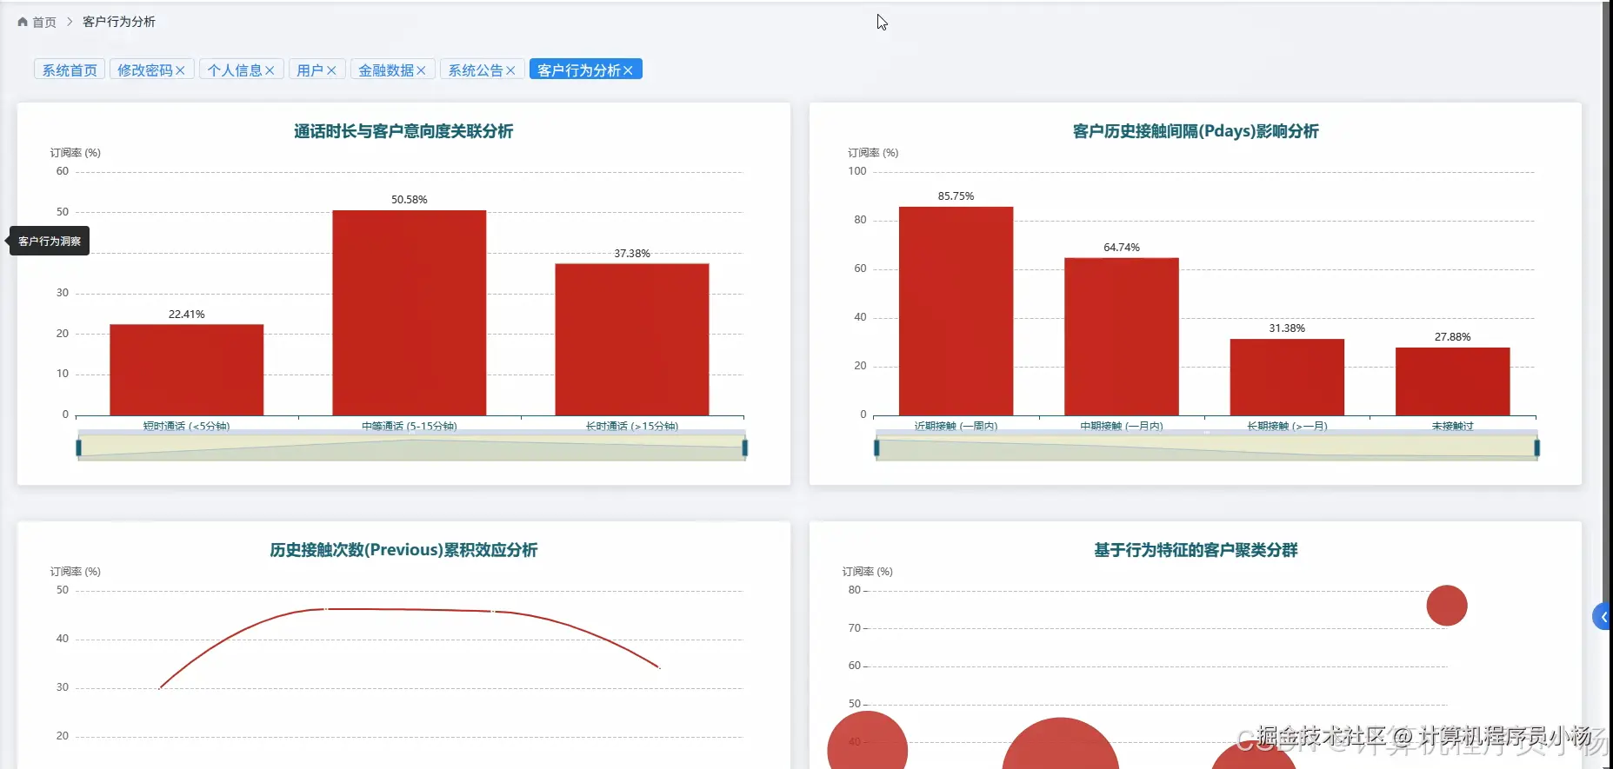Click the 85.75% recent-contact bar
Screen dimensions: 1613x769
(x=956, y=311)
